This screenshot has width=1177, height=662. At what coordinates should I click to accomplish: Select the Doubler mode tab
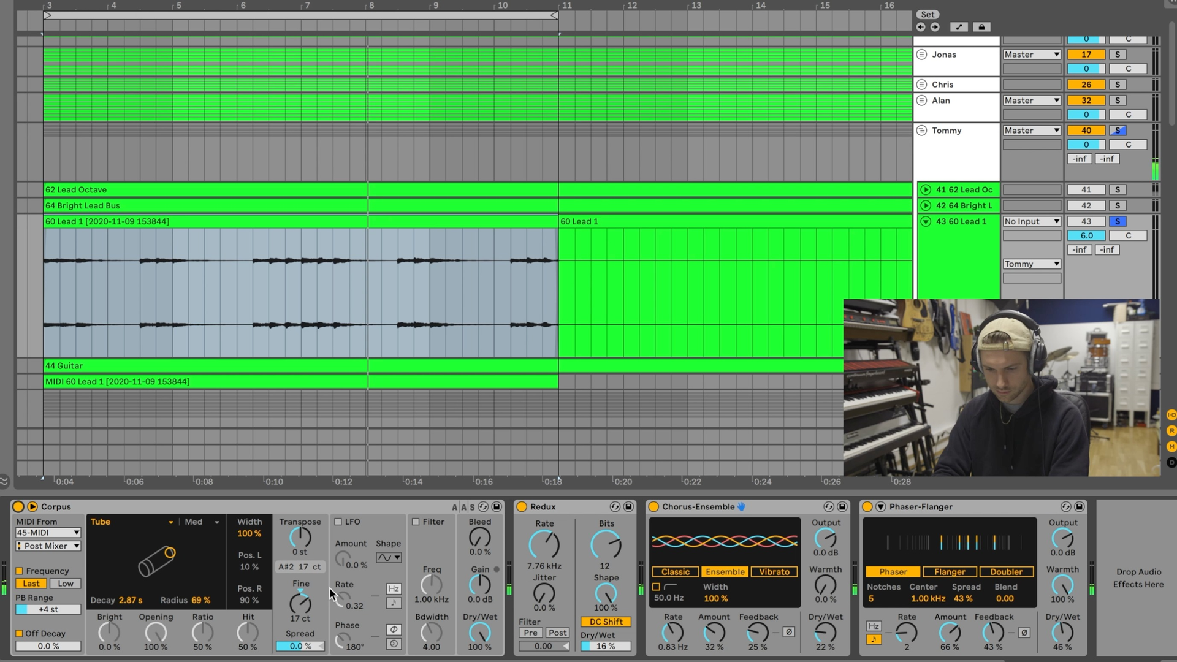pos(1007,572)
